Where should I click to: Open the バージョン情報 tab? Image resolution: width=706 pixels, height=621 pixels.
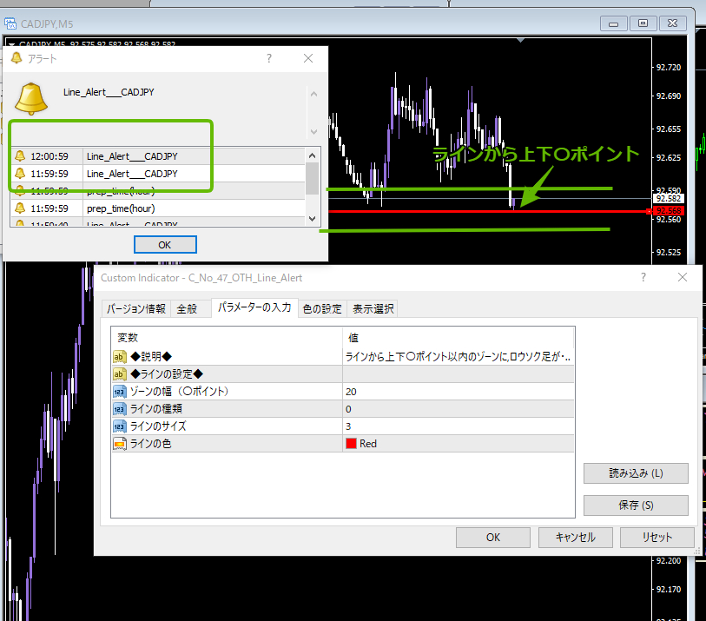point(136,308)
